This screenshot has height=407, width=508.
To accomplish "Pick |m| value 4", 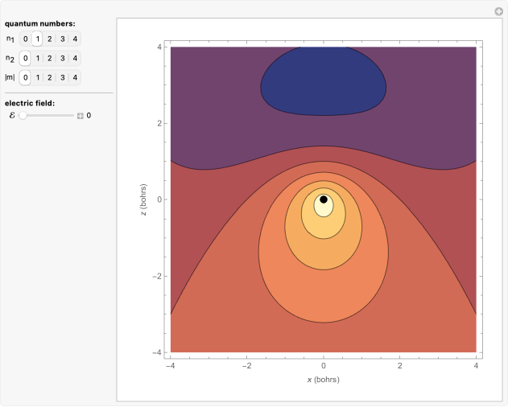I will pyautogui.click(x=75, y=78).
